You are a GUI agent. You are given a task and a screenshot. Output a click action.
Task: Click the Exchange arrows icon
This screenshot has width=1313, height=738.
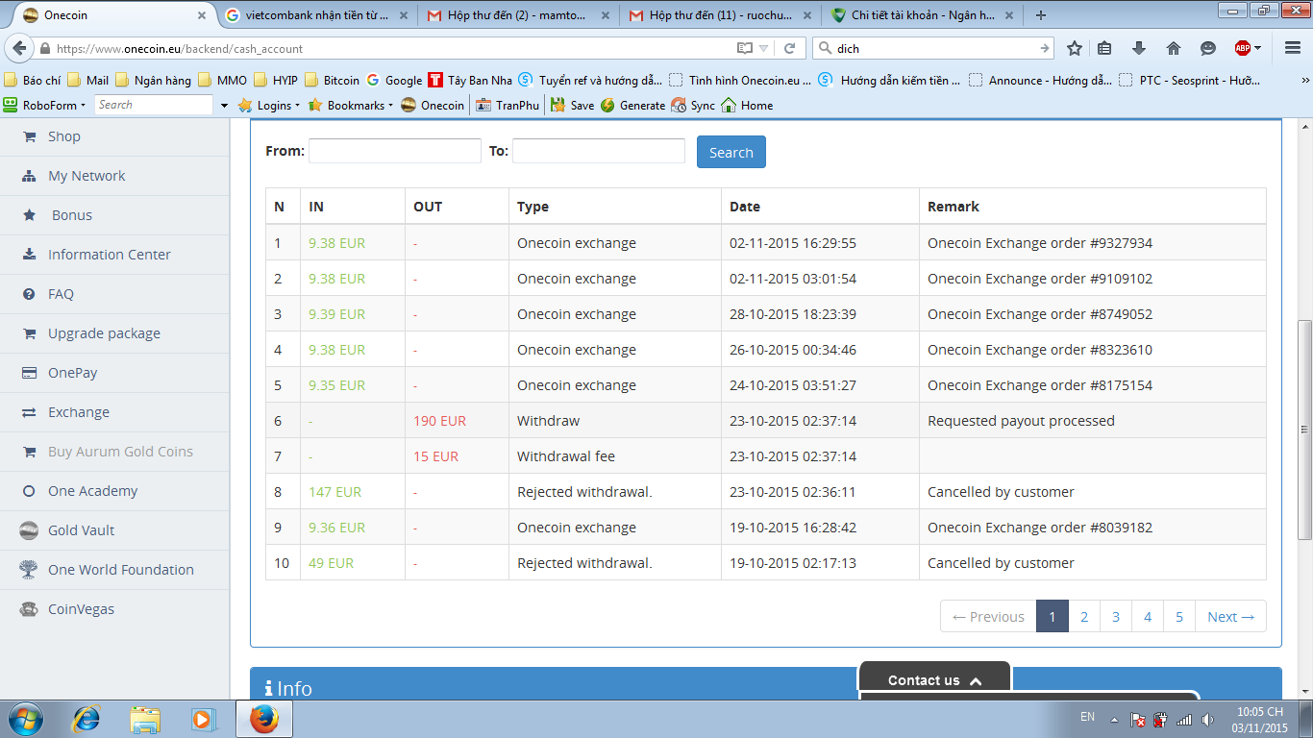point(29,412)
